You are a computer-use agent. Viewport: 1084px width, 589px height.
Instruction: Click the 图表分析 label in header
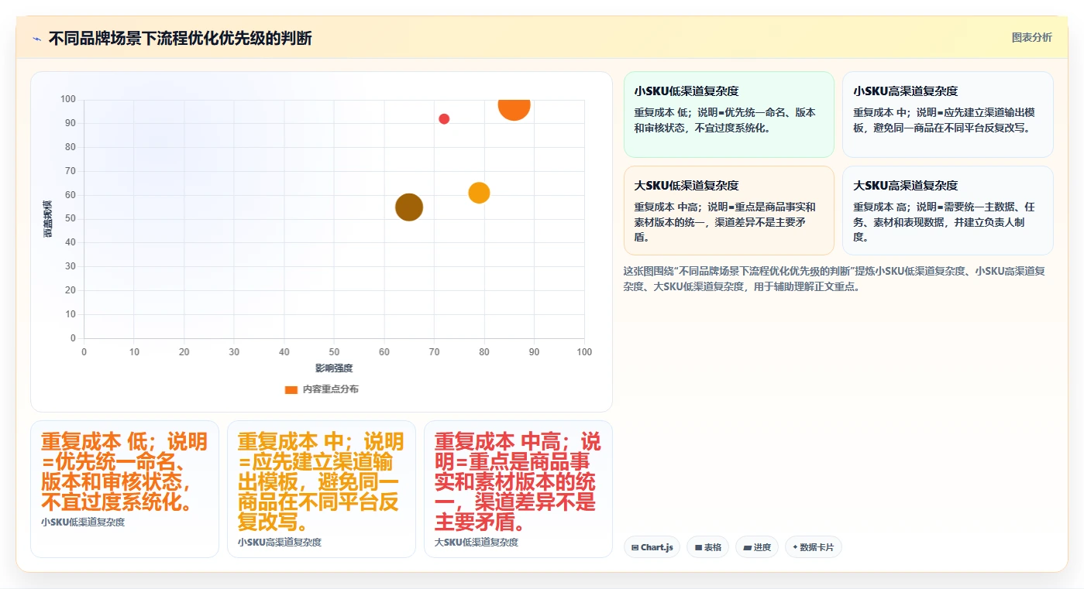(x=1031, y=37)
